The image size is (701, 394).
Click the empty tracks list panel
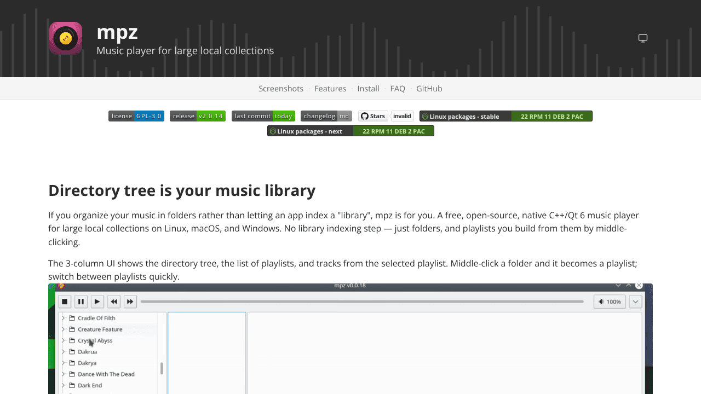click(444, 353)
